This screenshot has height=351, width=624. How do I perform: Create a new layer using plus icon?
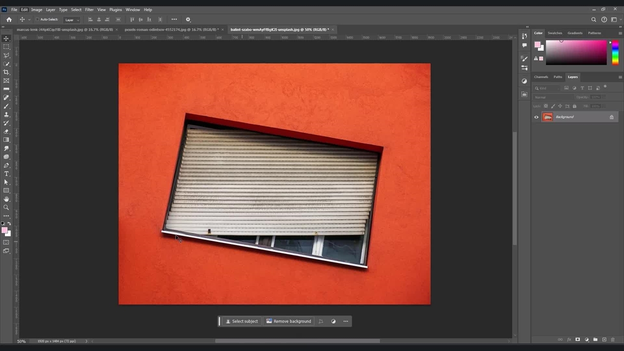click(604, 339)
